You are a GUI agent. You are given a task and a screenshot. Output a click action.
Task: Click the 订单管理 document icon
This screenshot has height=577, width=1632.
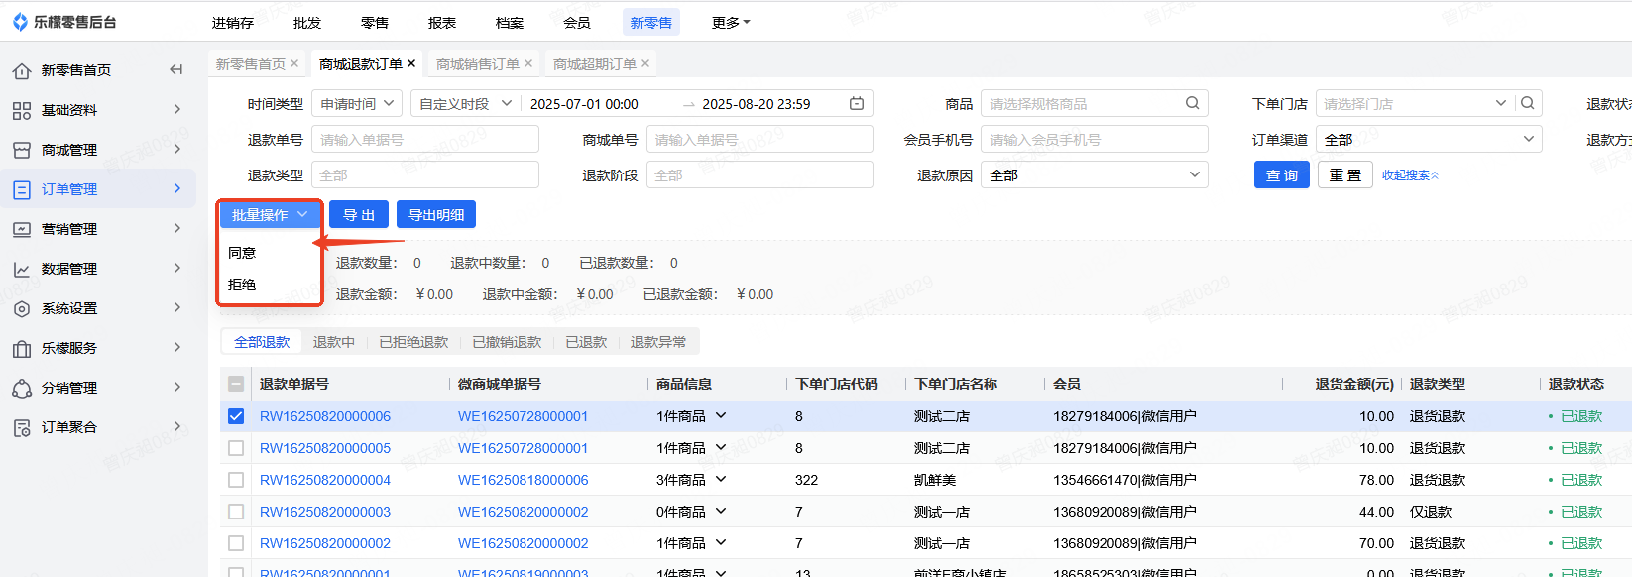coord(22,189)
